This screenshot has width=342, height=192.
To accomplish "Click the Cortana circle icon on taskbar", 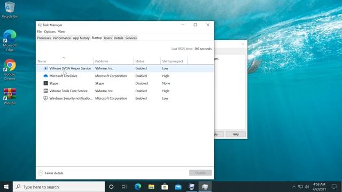I will click(111, 187).
